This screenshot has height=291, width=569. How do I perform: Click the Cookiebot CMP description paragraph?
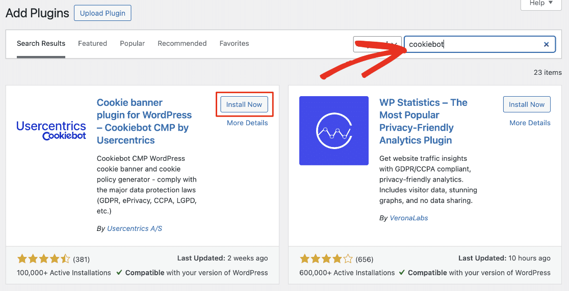click(147, 185)
